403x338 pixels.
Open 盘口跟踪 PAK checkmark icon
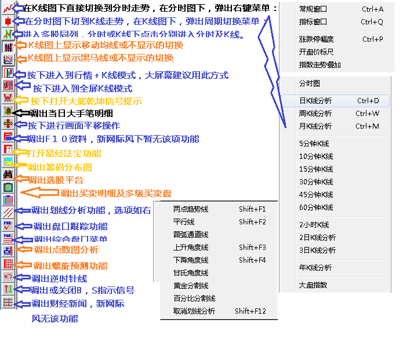pos(8,226)
